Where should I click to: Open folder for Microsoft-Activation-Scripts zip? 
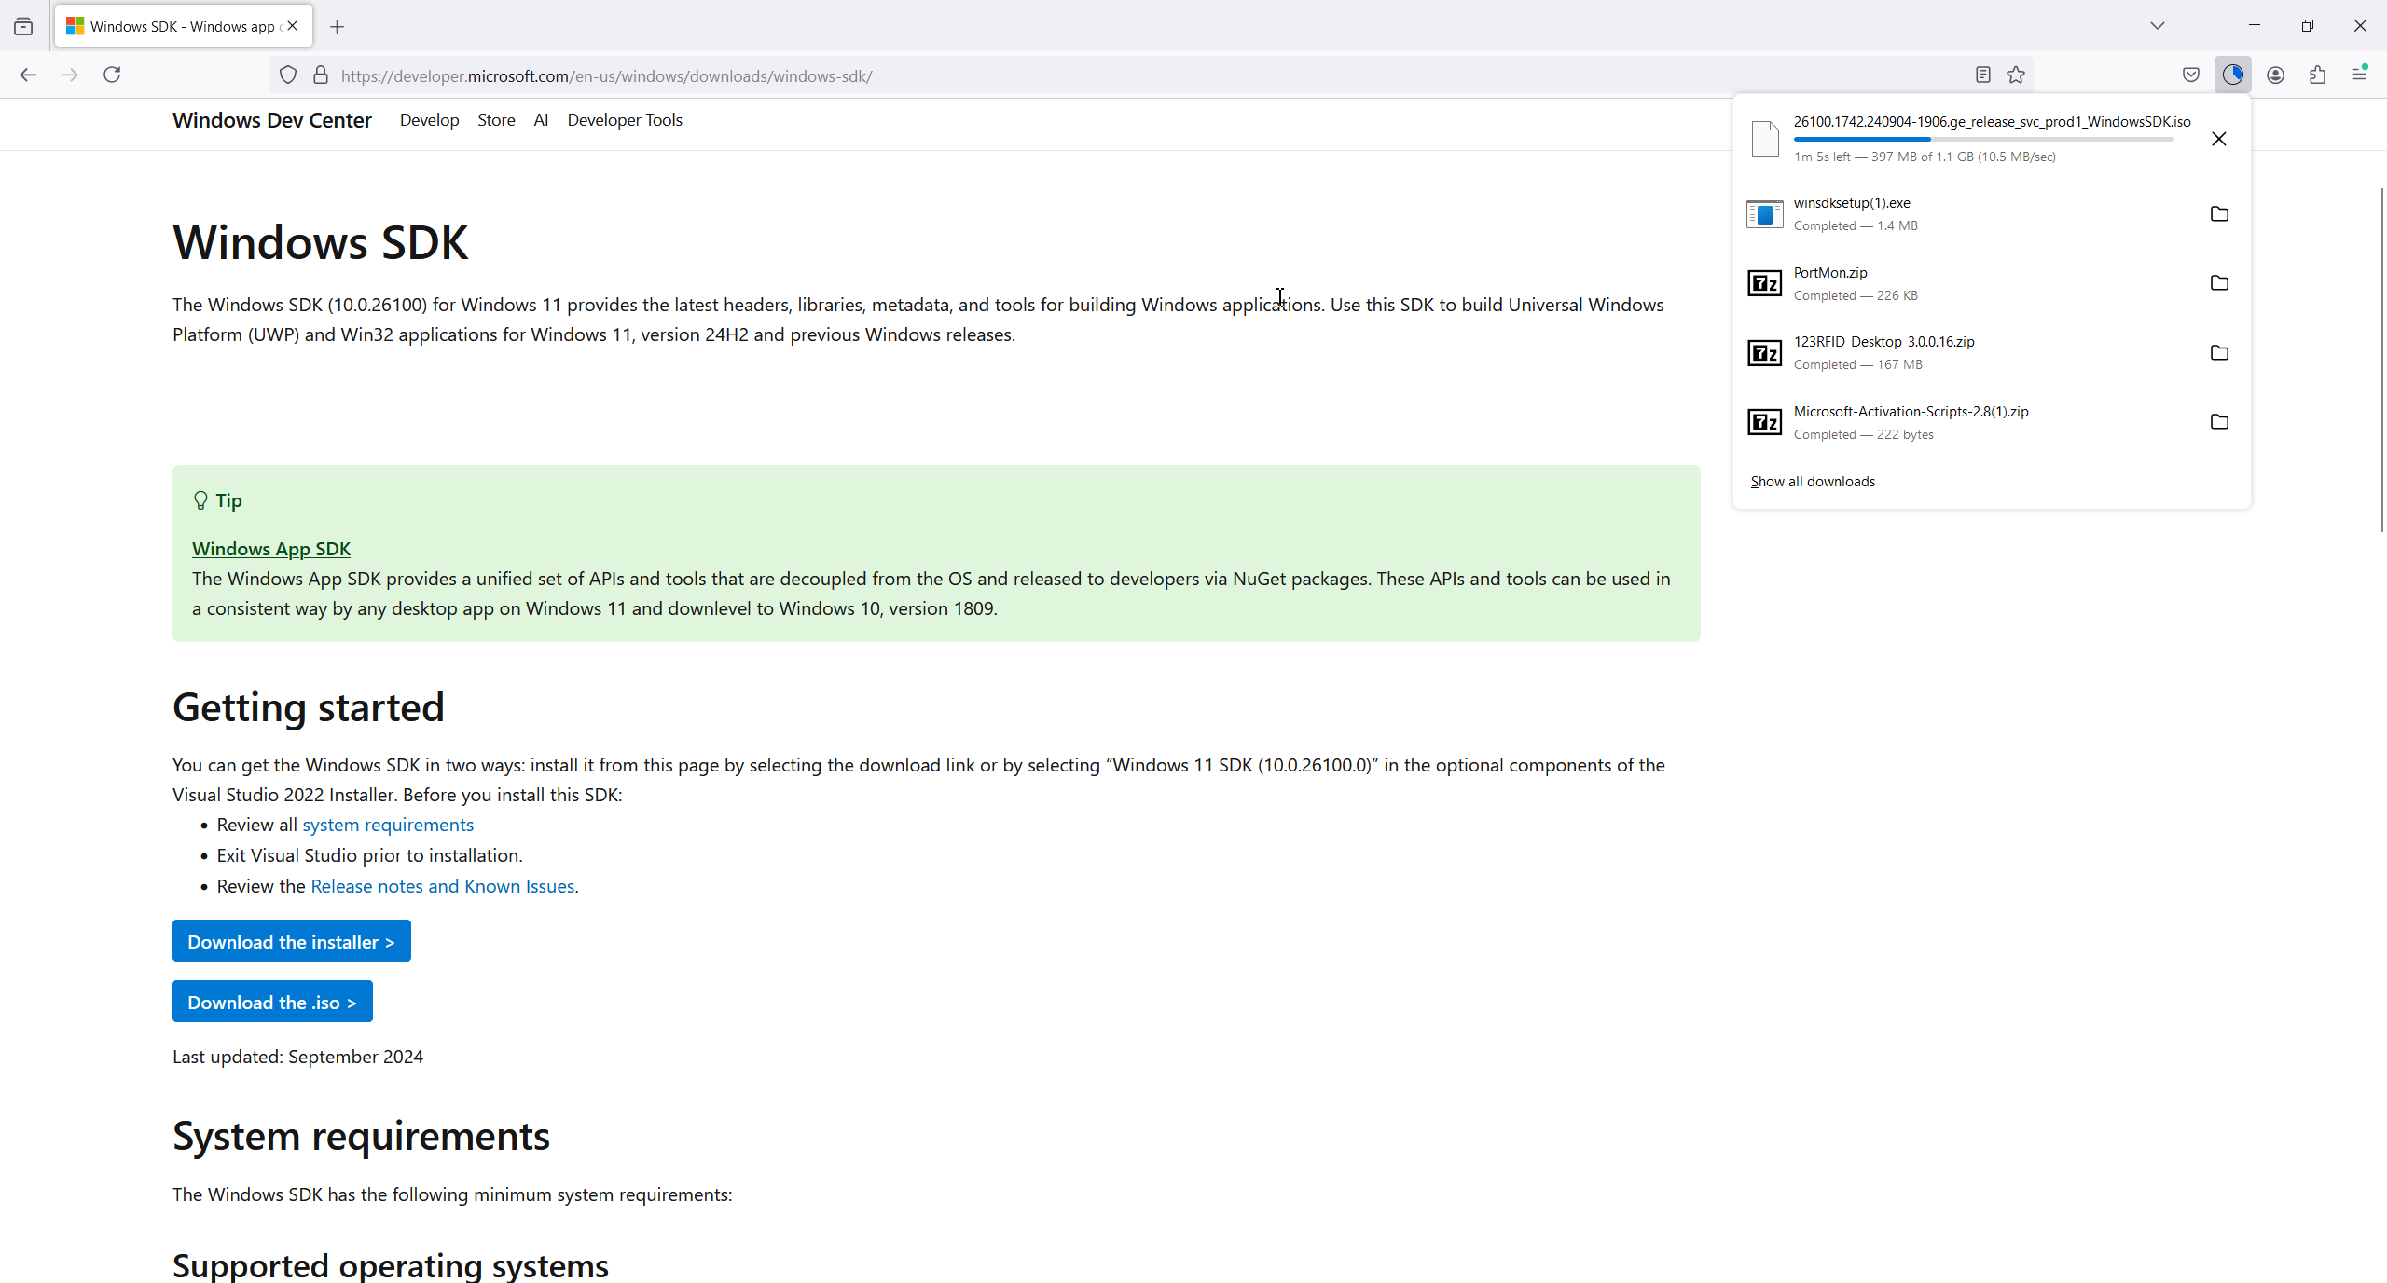coord(2219,422)
